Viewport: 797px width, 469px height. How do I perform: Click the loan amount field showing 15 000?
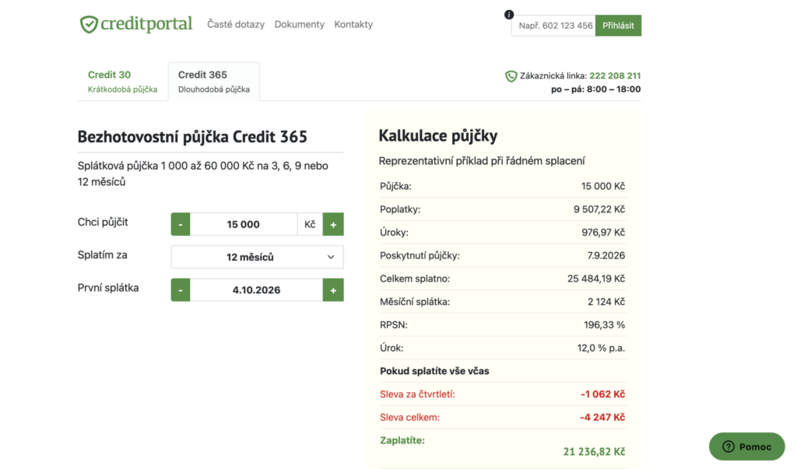click(244, 224)
